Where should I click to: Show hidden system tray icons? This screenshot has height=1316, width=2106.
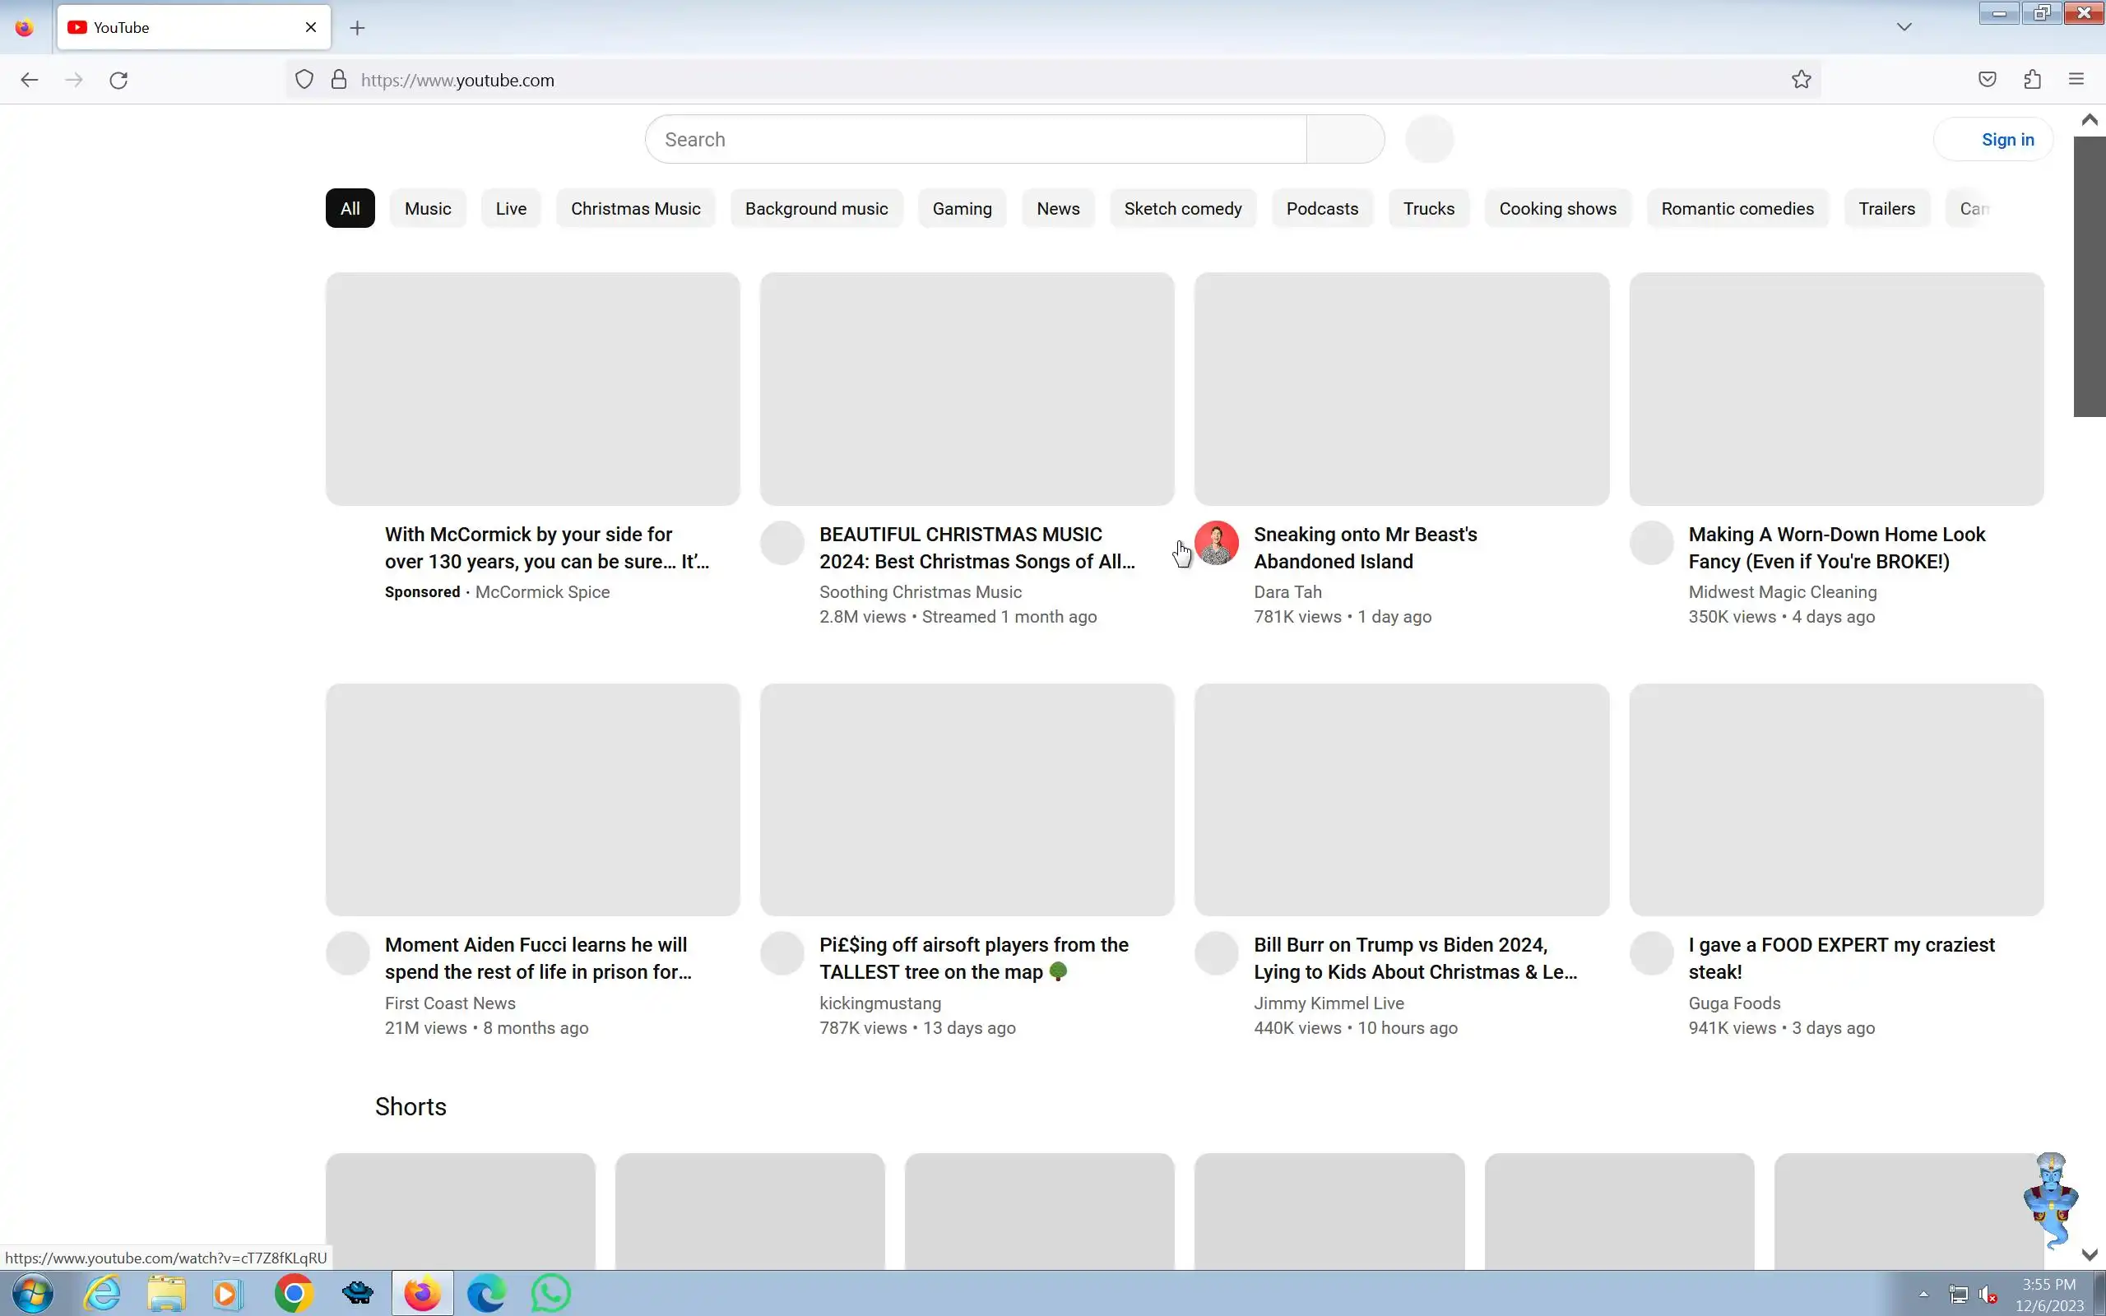point(1923,1295)
